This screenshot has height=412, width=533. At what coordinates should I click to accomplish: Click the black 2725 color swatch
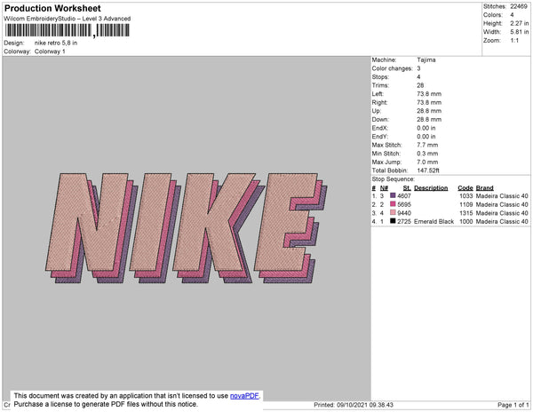393,221
